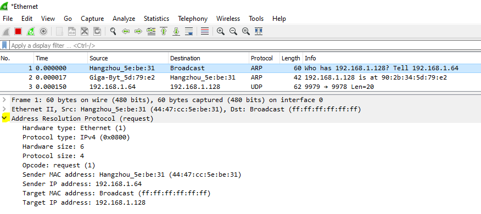Sort packets by the Source column
The width and height of the screenshot is (481, 214).
tap(128, 58)
